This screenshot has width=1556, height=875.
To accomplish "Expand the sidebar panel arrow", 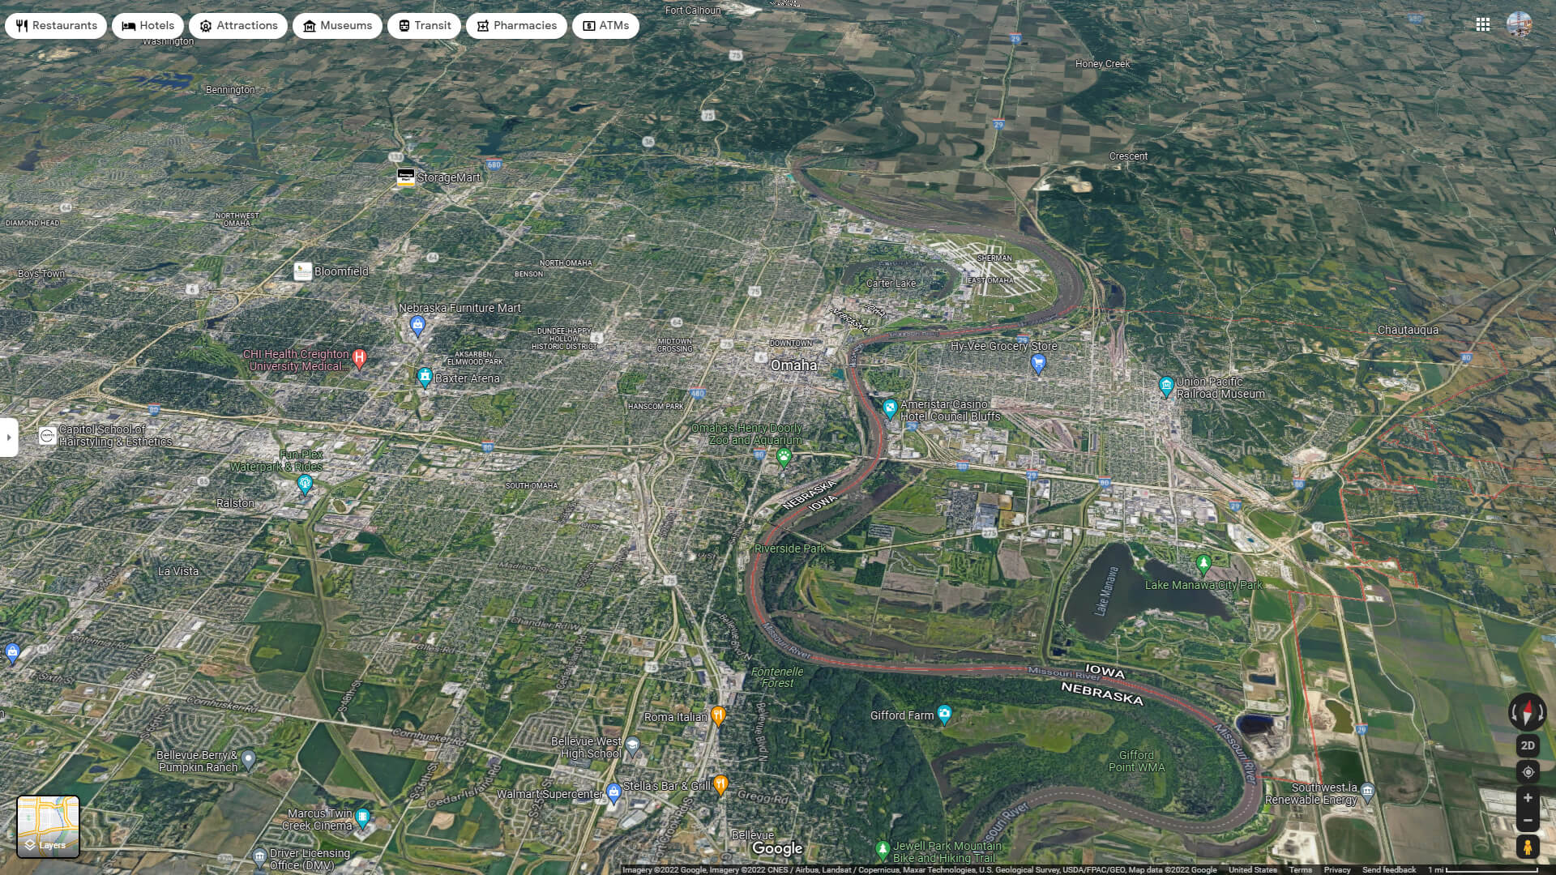I will point(9,436).
